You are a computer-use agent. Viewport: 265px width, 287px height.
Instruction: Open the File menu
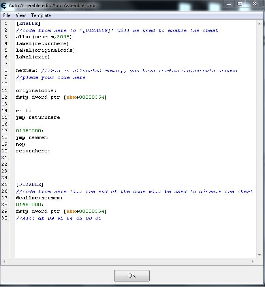tap(7, 15)
